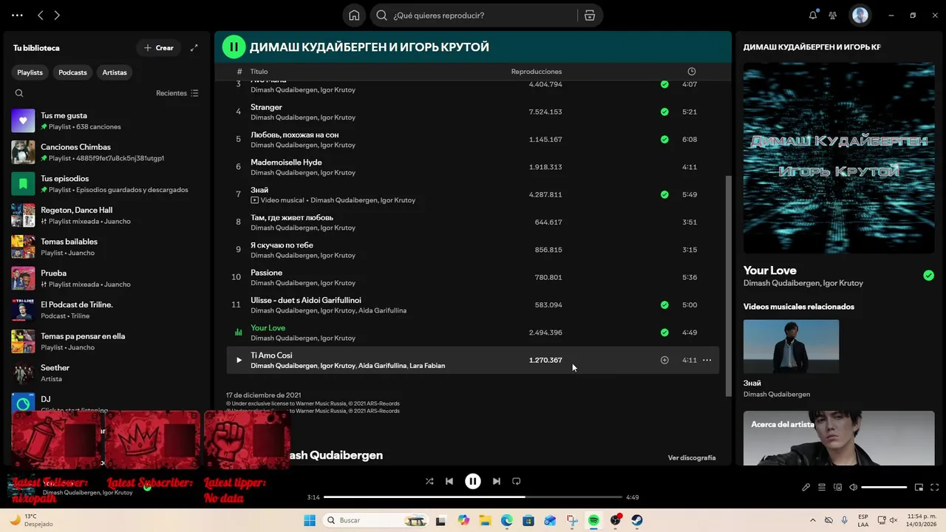Open Seether artist in library

coord(107,372)
